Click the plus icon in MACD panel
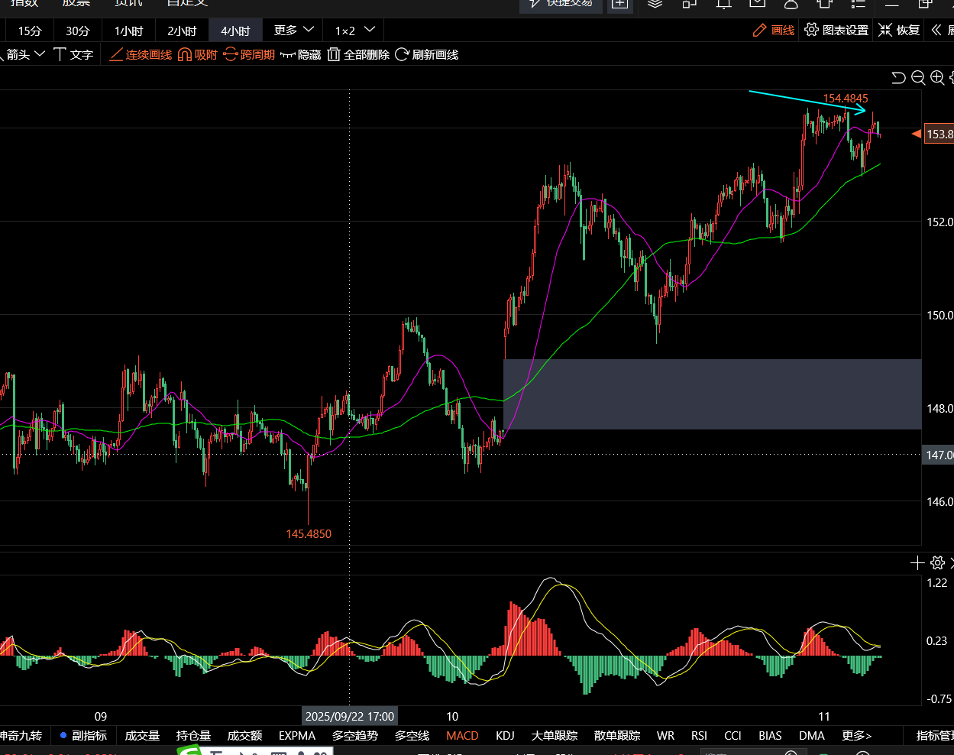 pyautogui.click(x=918, y=563)
